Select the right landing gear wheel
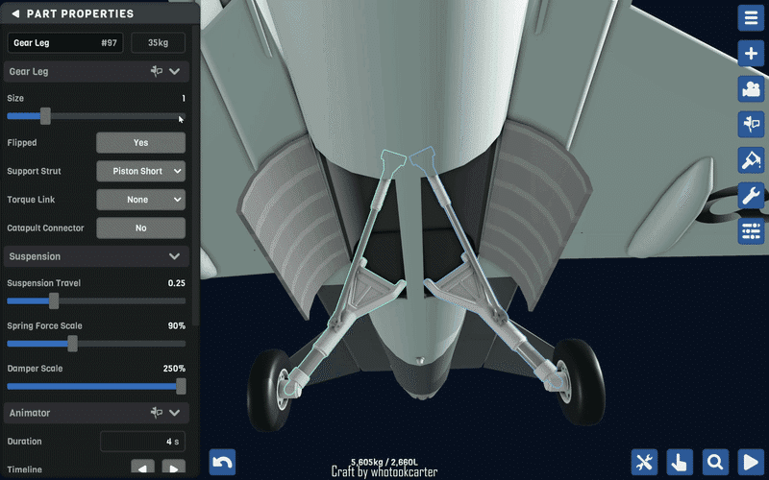This screenshot has height=480, width=769. click(x=579, y=381)
